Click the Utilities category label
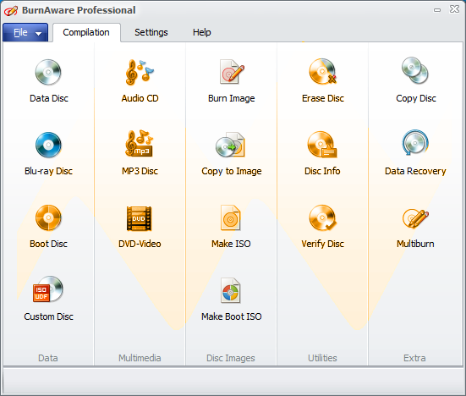Screen dimensions: 466x396 coord(322,358)
